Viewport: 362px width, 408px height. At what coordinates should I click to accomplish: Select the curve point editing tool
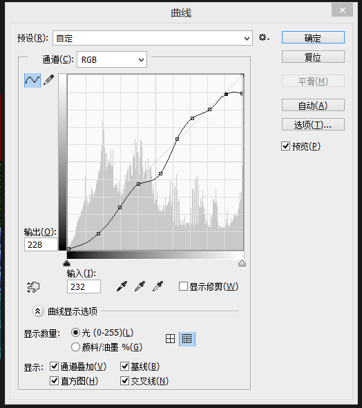(x=32, y=80)
